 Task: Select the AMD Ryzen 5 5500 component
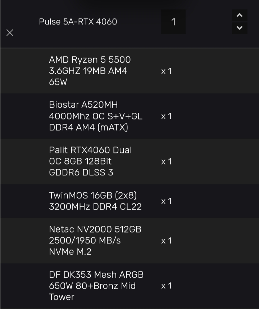[x=90, y=71]
